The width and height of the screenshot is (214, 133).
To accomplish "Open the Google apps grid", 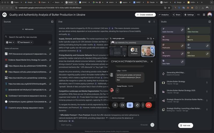I will pos(204,15).
